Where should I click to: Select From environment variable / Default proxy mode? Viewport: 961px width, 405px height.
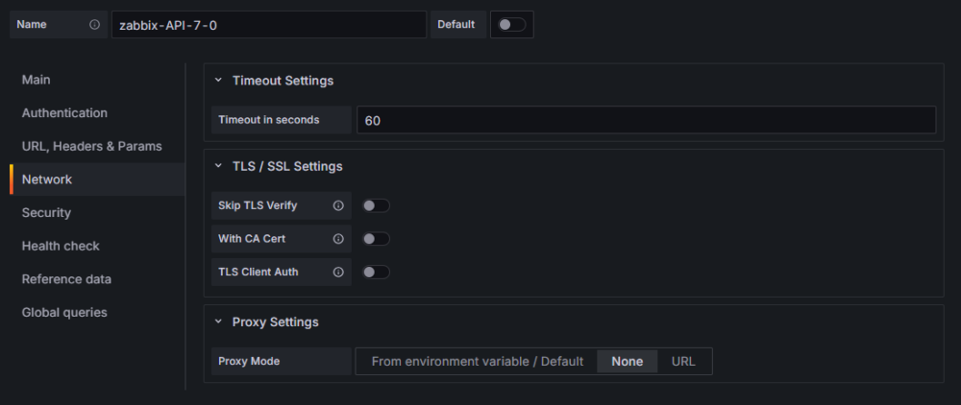pos(477,362)
